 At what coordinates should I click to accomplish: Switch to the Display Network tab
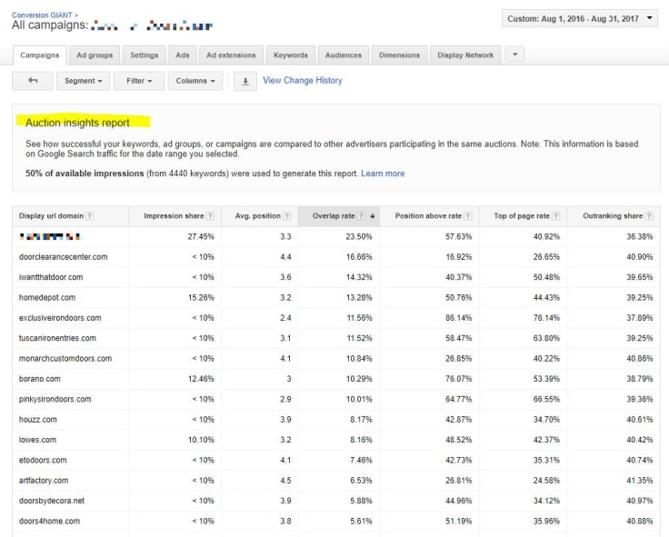tap(465, 55)
